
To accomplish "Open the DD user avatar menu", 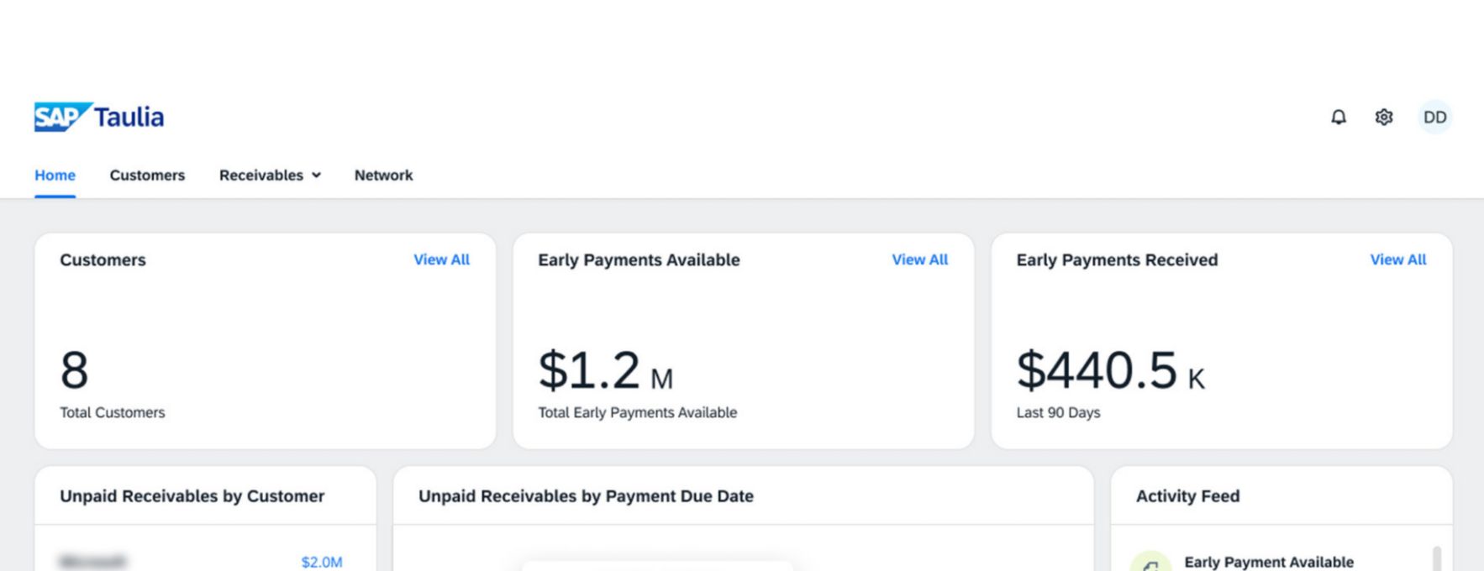I will (1435, 117).
